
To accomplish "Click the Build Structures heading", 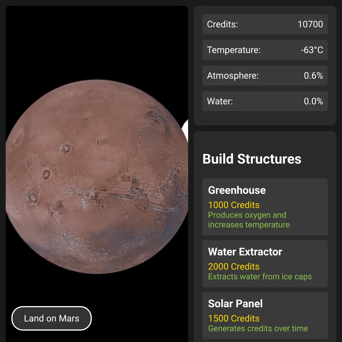I will click(252, 159).
